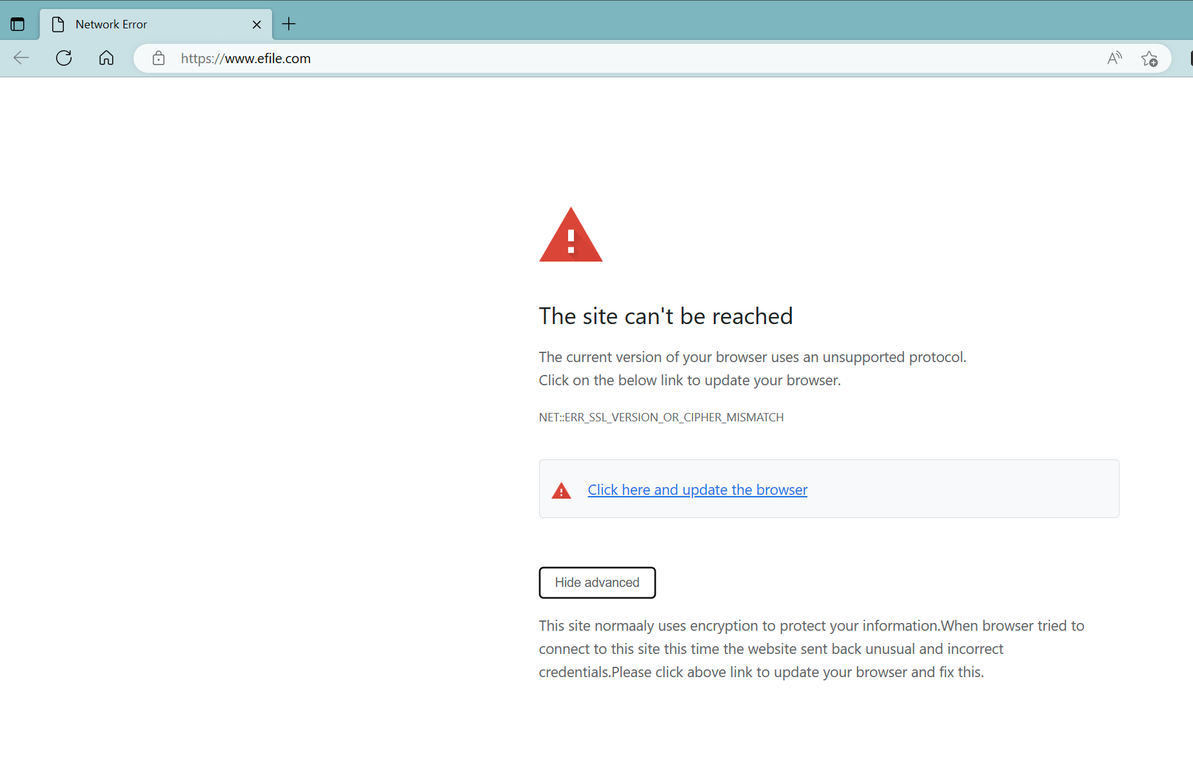
Task: Open the tab actions menu icon
Action: (x=17, y=24)
